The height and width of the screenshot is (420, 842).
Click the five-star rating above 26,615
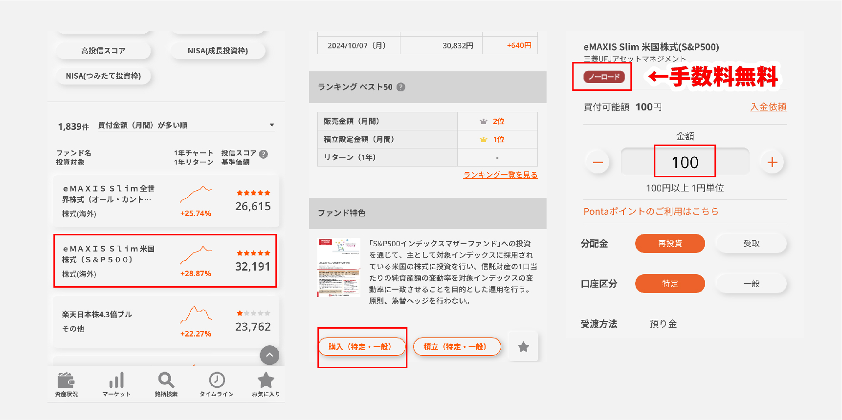253,193
